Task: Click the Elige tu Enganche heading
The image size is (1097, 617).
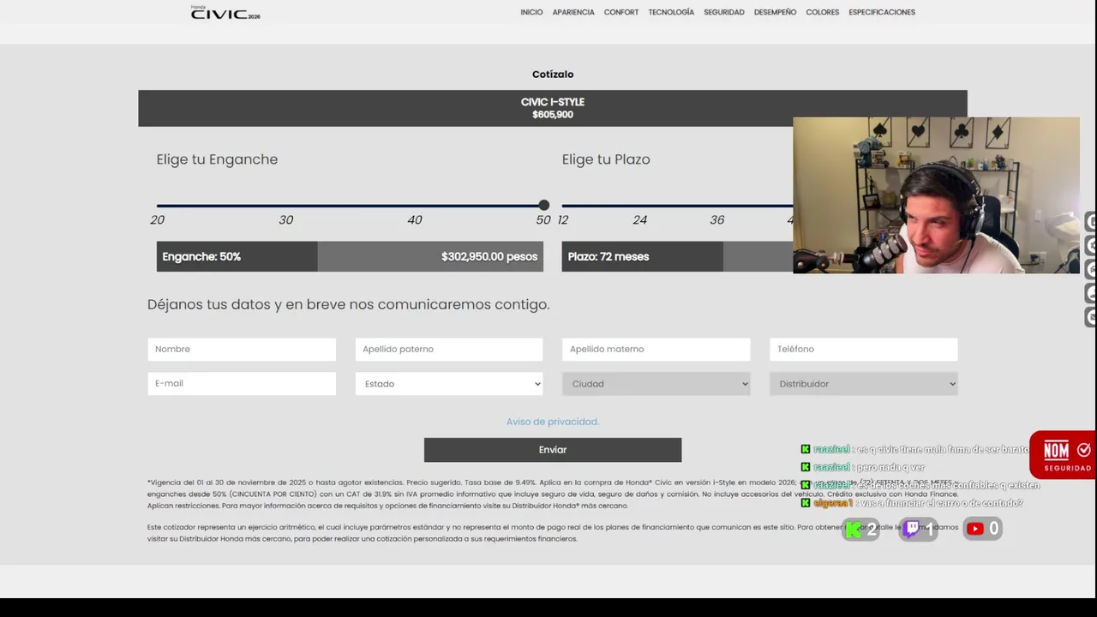Action: (217, 159)
